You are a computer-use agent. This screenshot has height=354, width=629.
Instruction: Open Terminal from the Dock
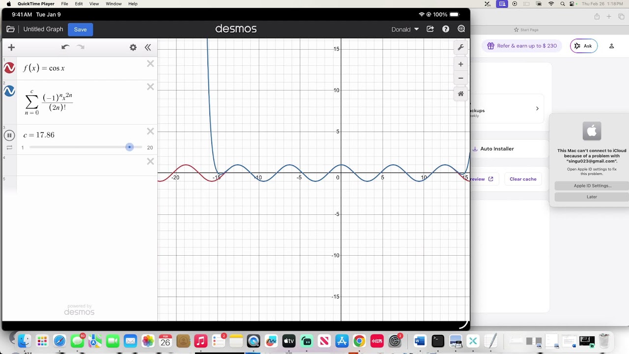tap(437, 341)
